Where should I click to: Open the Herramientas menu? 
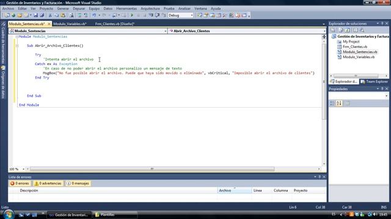point(126,9)
